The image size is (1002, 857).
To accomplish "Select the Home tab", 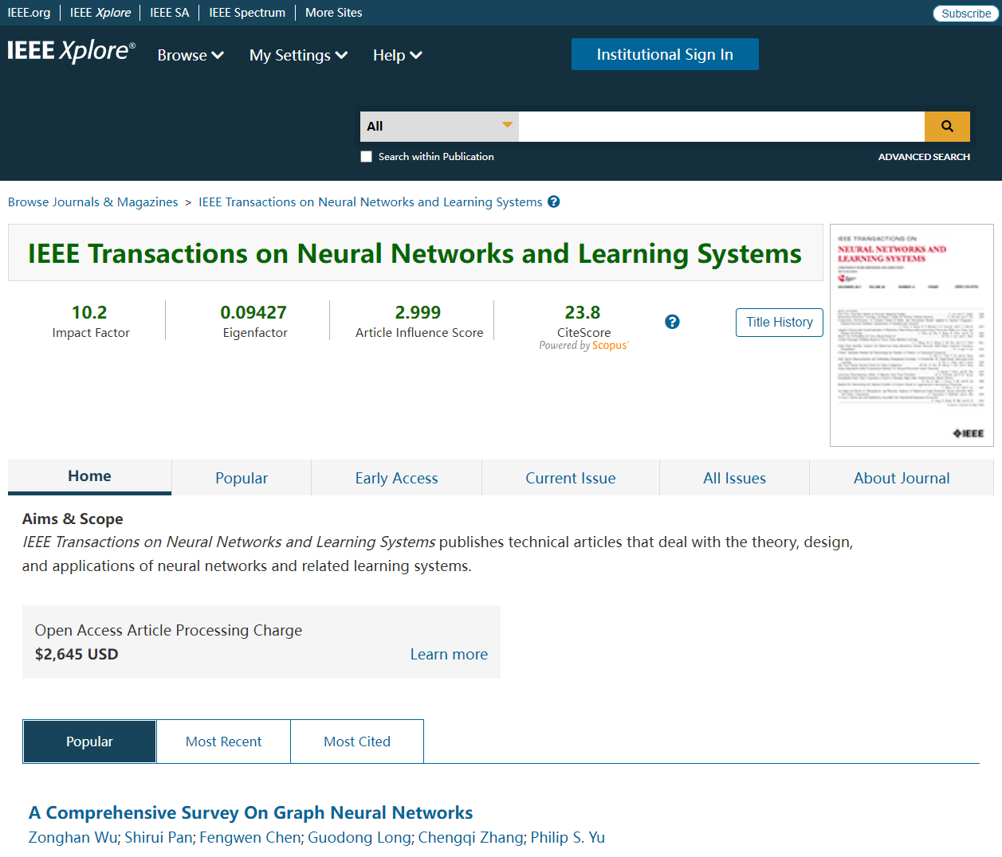I will pos(89,476).
